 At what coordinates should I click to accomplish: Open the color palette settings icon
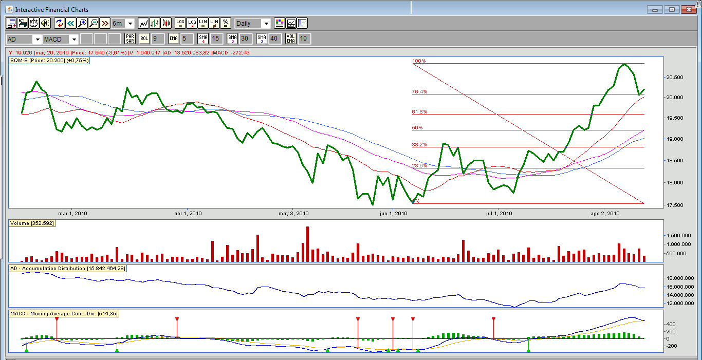[280, 23]
